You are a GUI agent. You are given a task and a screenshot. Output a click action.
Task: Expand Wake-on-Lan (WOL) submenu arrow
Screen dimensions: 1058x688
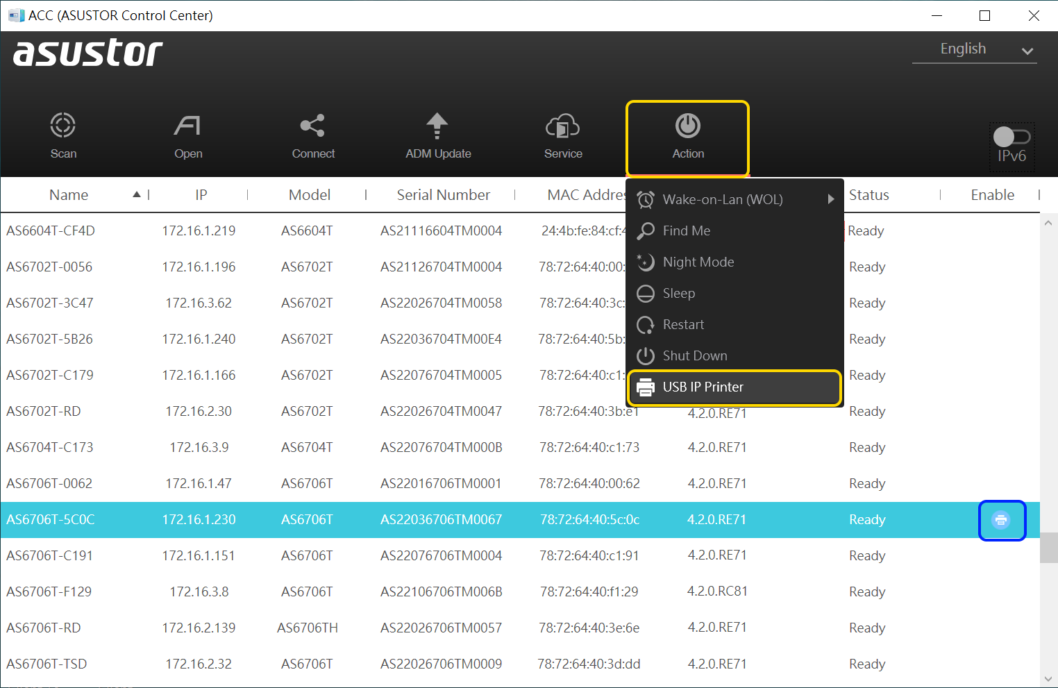tap(831, 199)
